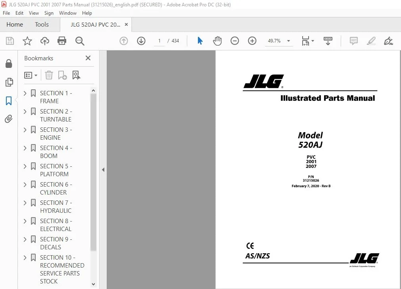Expand SECTION 4 - BOOM bookmark
Viewport: 401px width, 289px height.
(25, 148)
